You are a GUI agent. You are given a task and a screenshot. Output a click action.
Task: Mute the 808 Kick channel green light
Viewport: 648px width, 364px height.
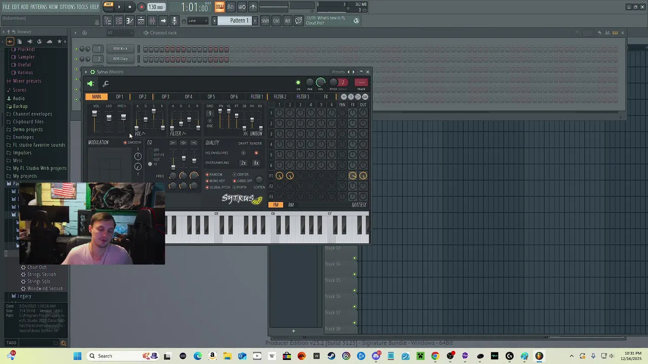coord(76,49)
